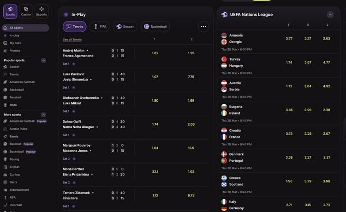Select the Darts sport icon
The width and height of the screenshot is (346, 212).
pyautogui.click(x=6, y=182)
